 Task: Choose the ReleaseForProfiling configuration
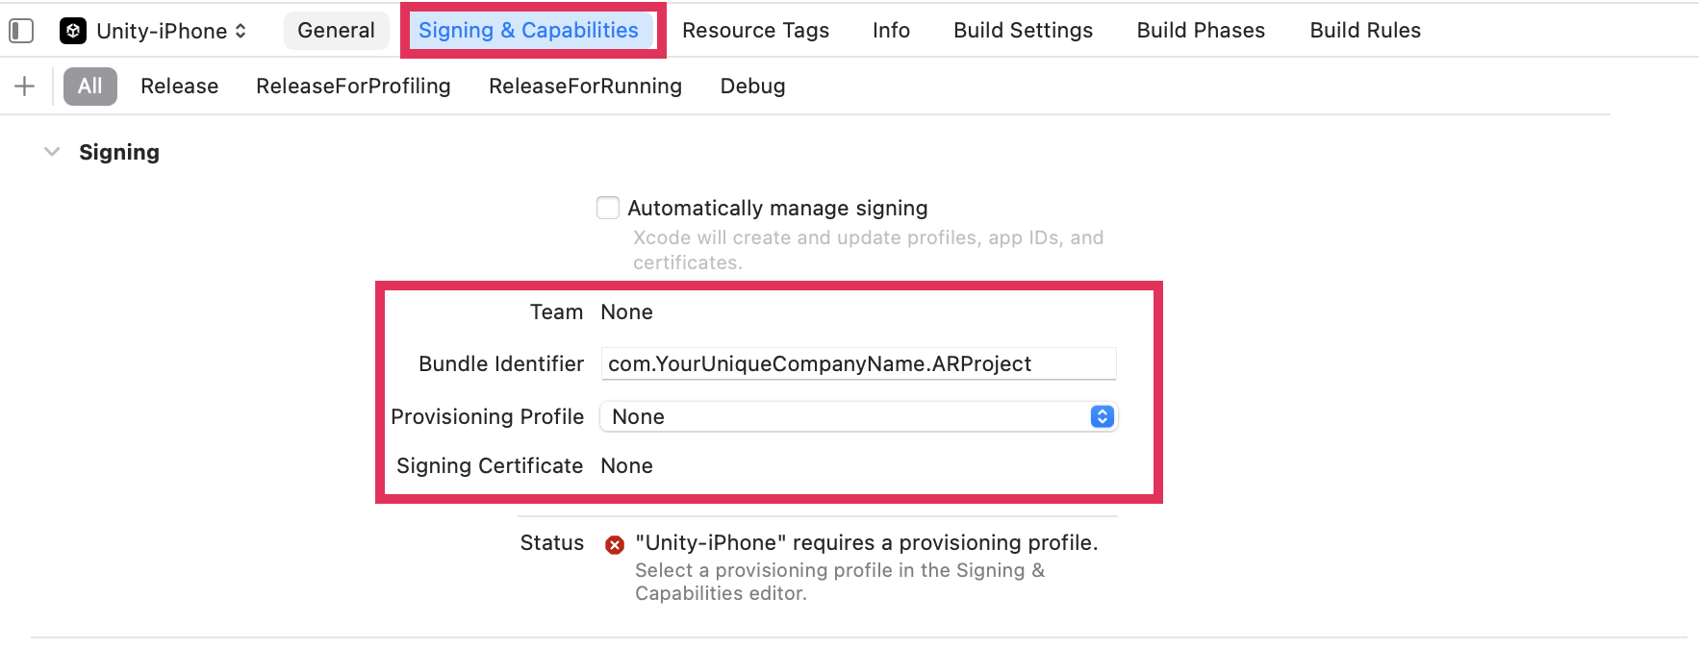pos(353,87)
